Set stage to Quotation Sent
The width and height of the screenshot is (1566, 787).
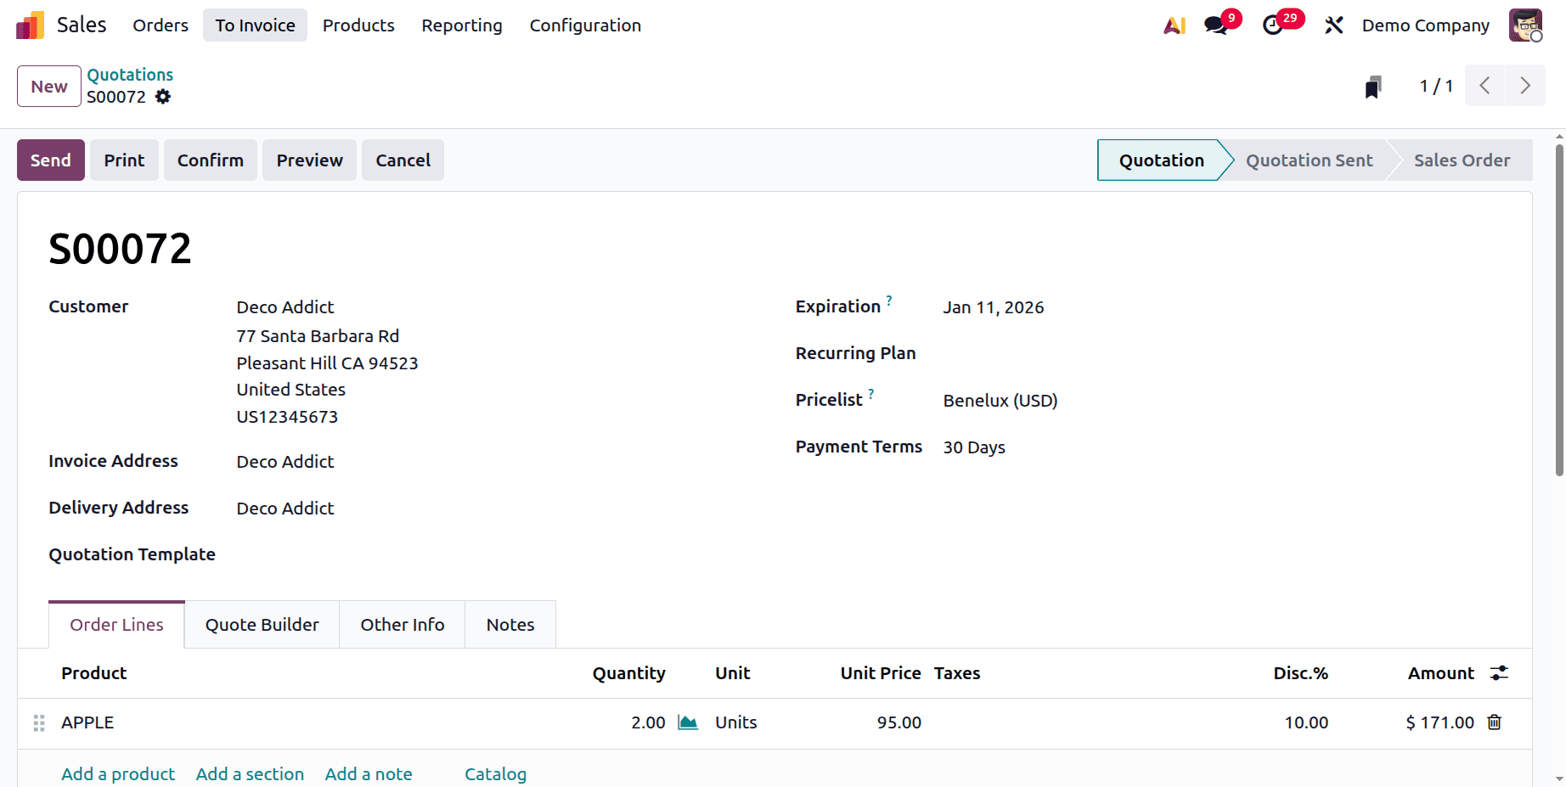coord(1309,160)
